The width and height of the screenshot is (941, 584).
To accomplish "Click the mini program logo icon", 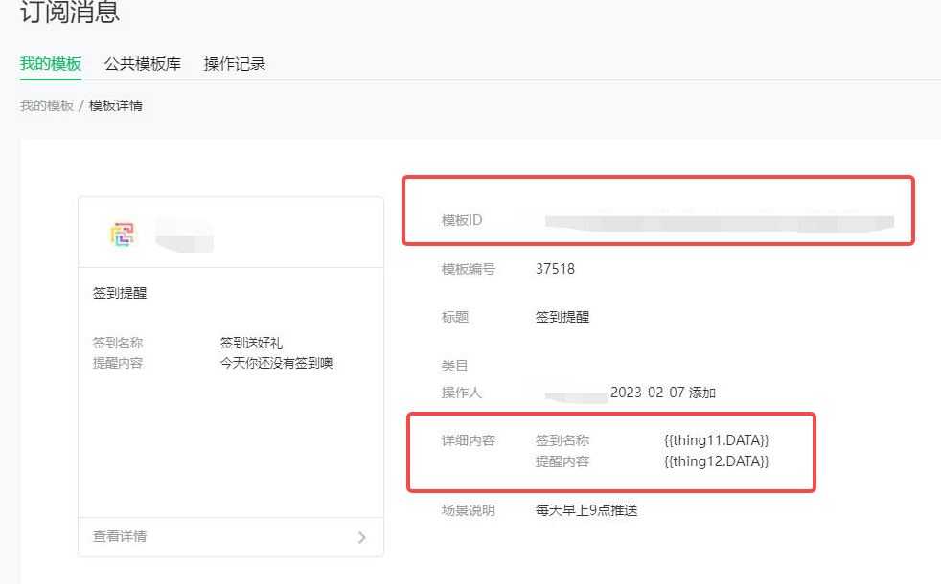I will coord(123,235).
